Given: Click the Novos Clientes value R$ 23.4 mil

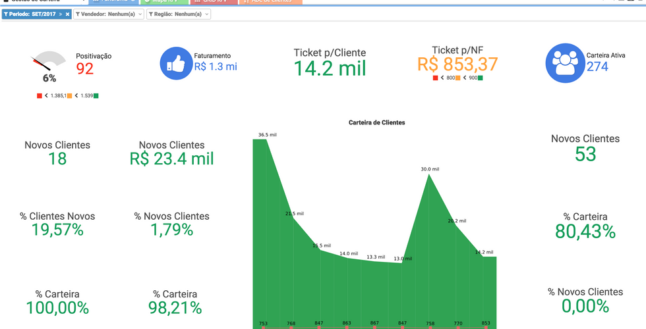Looking at the screenshot, I should [172, 159].
